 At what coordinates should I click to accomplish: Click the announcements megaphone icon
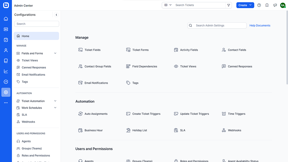coord(275,5)
